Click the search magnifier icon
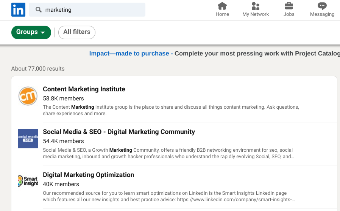 click(x=39, y=10)
